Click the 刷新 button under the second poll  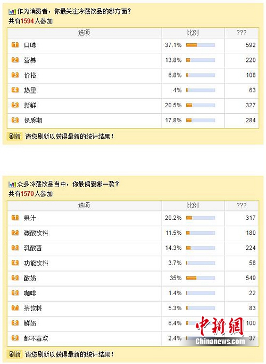tap(15, 354)
